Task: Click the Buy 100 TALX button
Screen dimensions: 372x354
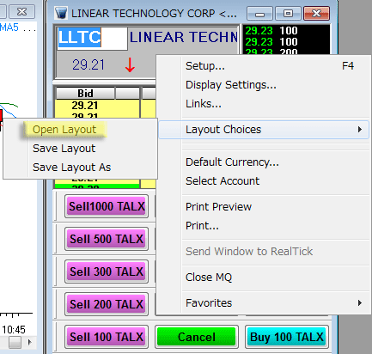Action: 287,337
